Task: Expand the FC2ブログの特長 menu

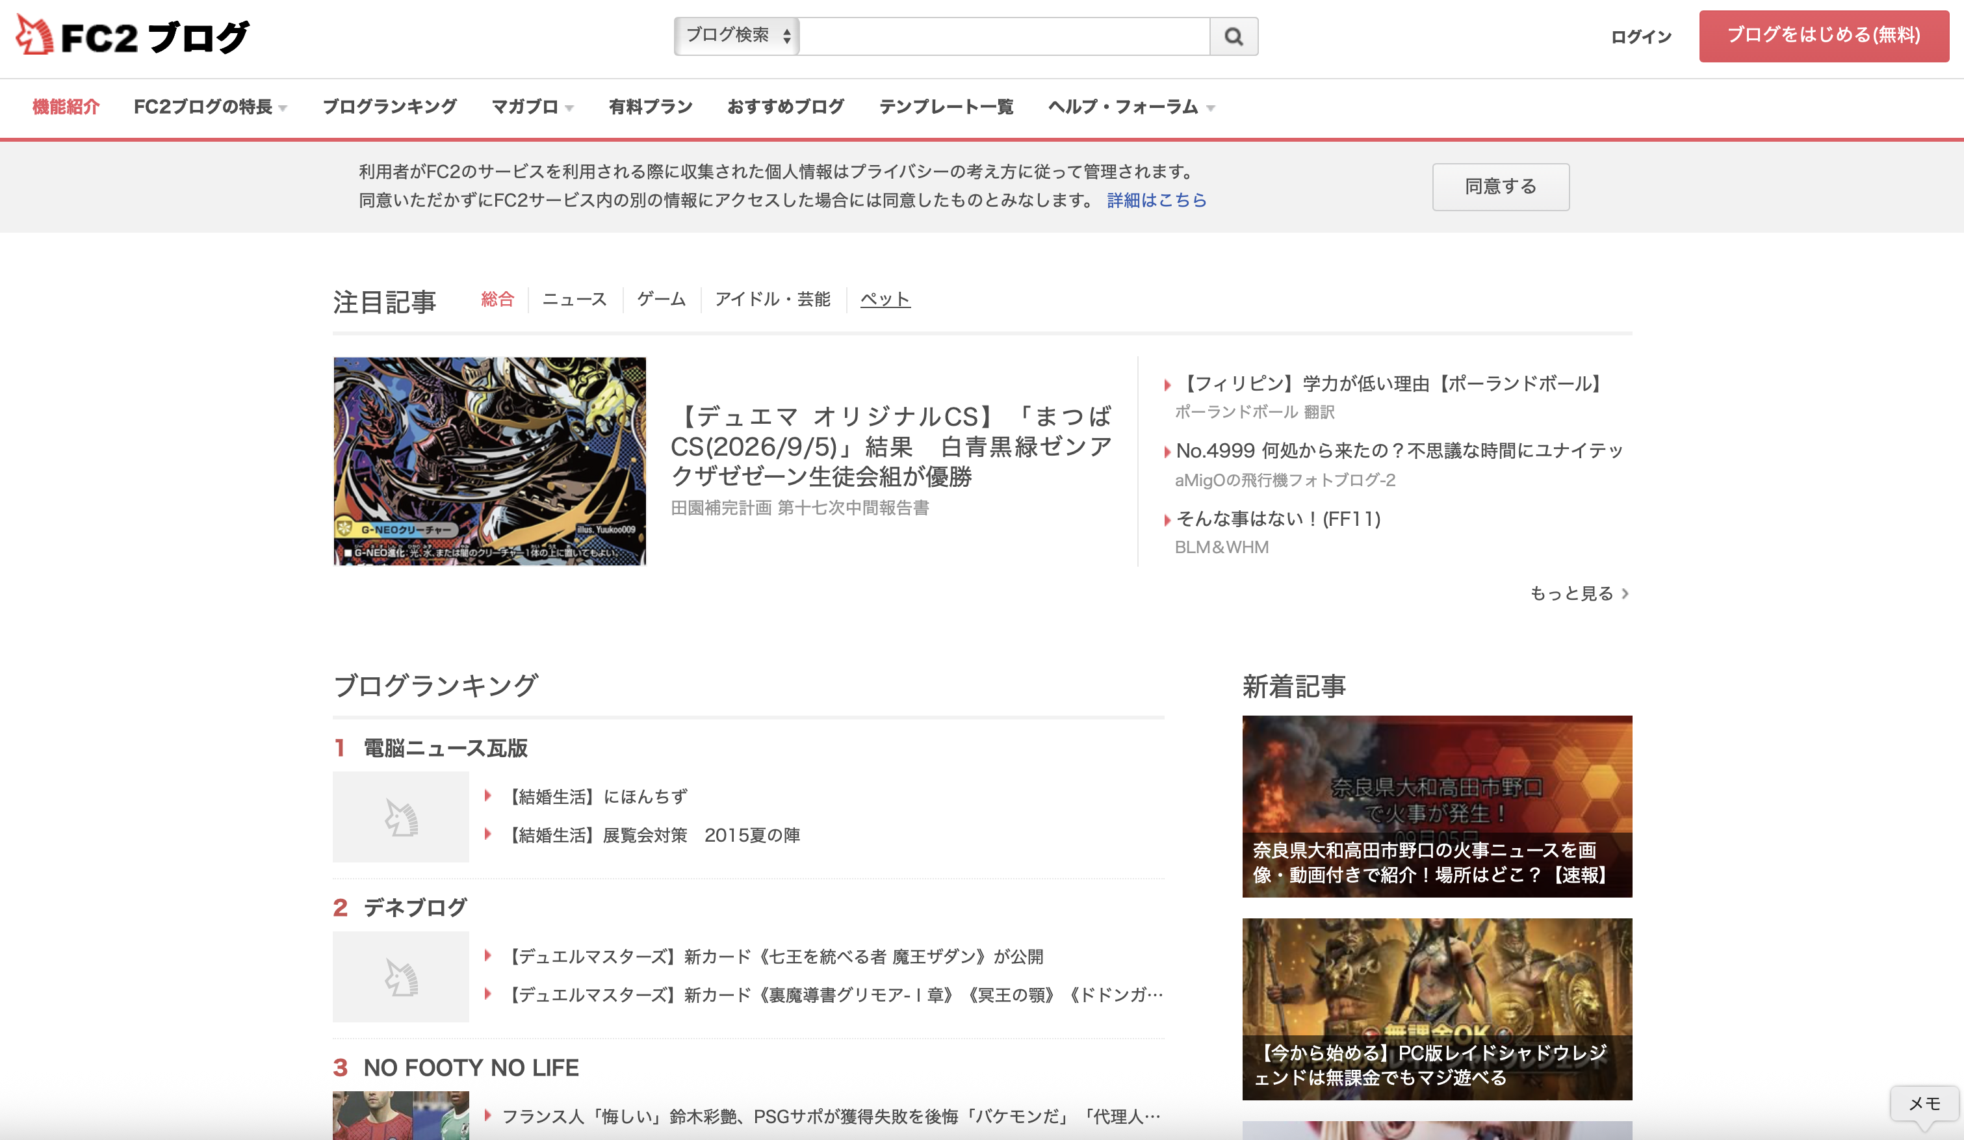Action: click(x=211, y=107)
